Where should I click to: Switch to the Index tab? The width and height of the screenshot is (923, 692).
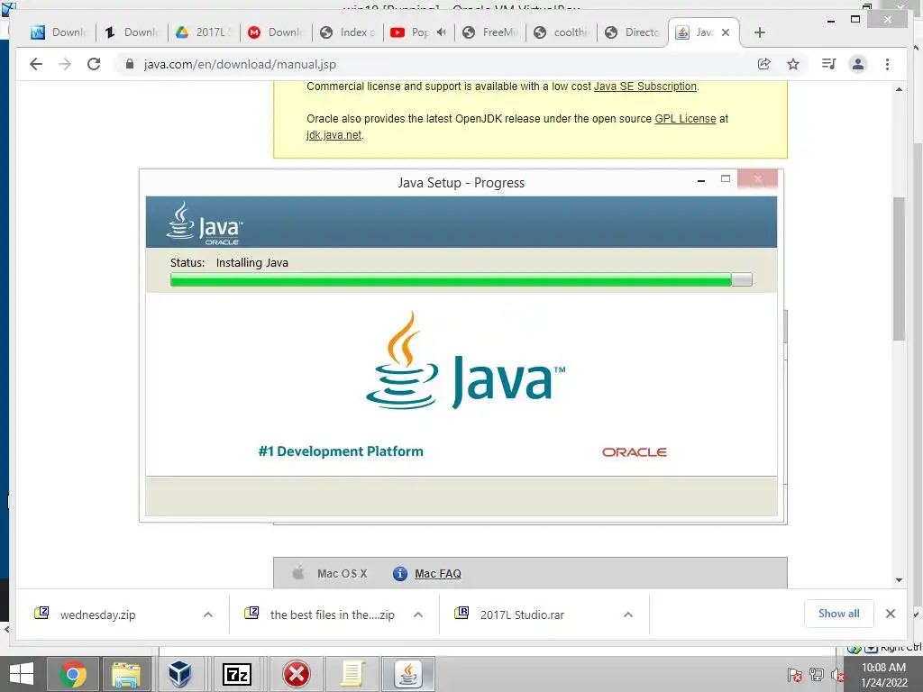[348, 32]
